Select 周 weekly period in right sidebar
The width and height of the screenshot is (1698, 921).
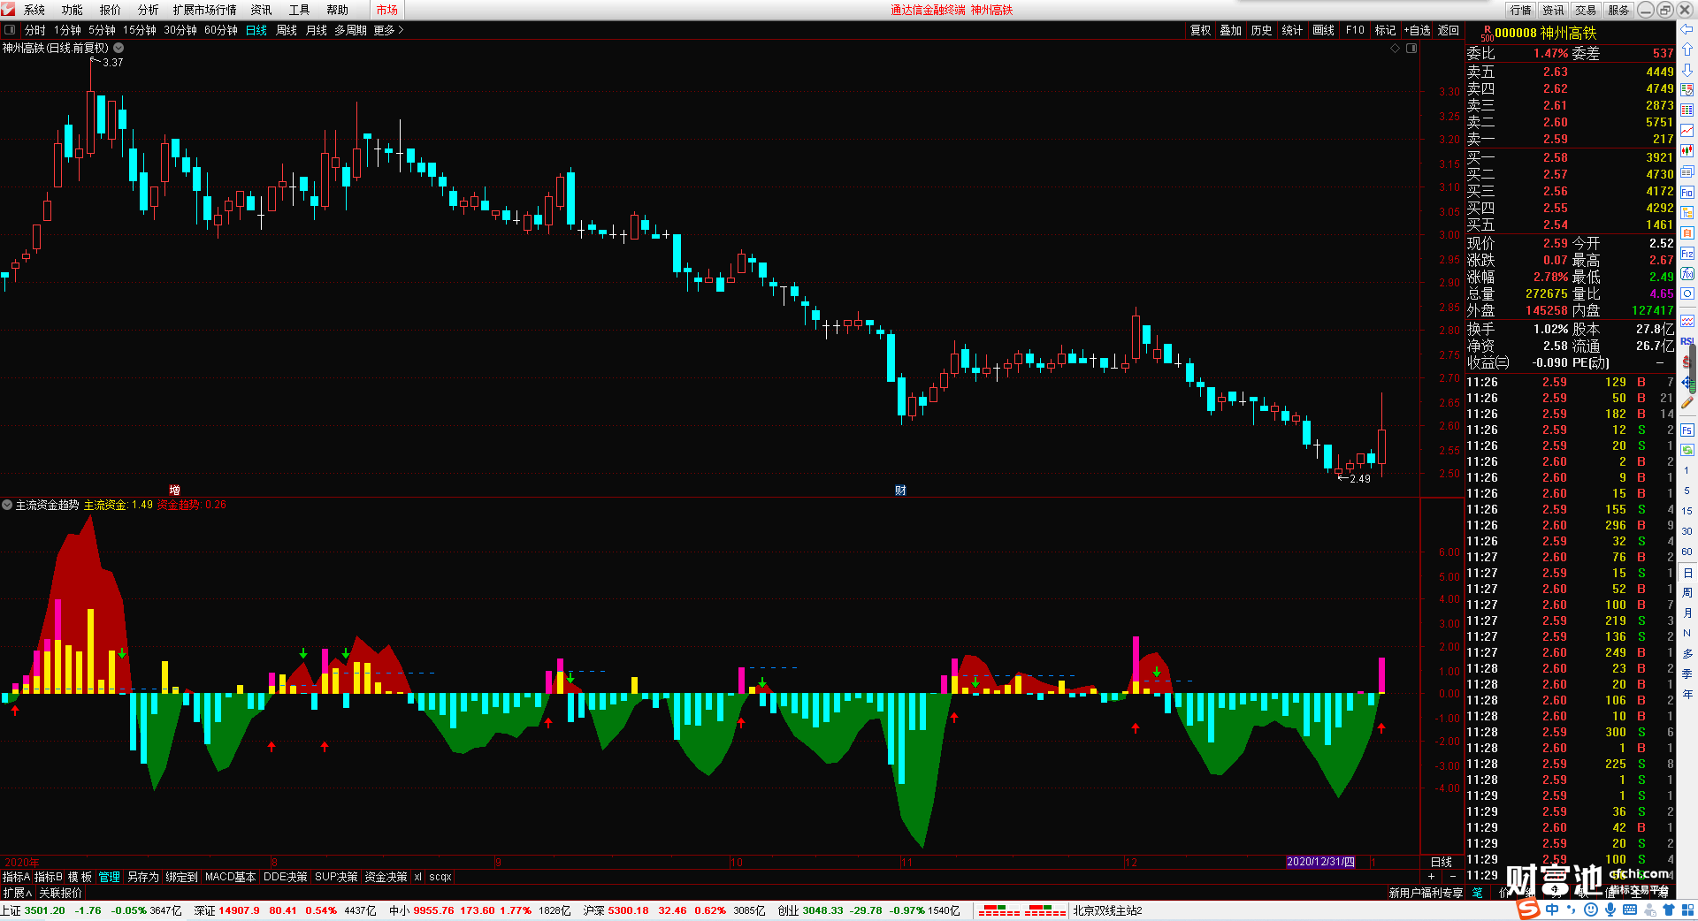pyautogui.click(x=1687, y=592)
